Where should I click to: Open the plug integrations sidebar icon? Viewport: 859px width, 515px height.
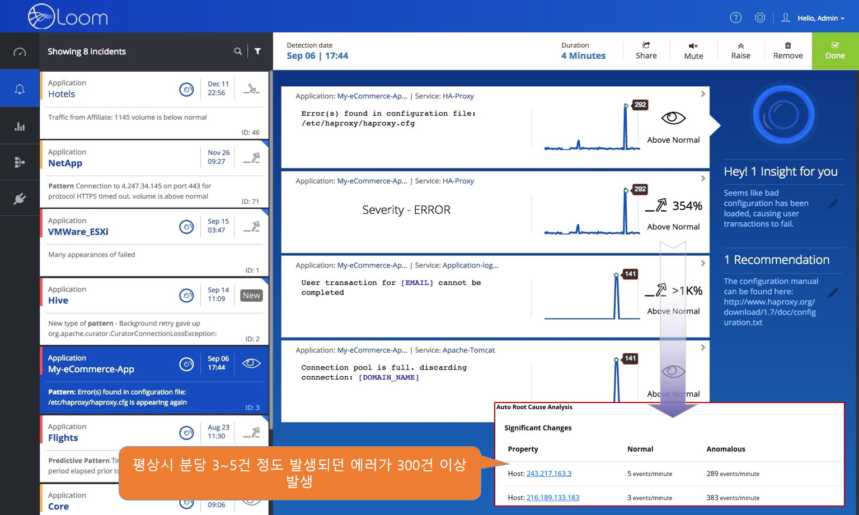pyautogui.click(x=20, y=198)
